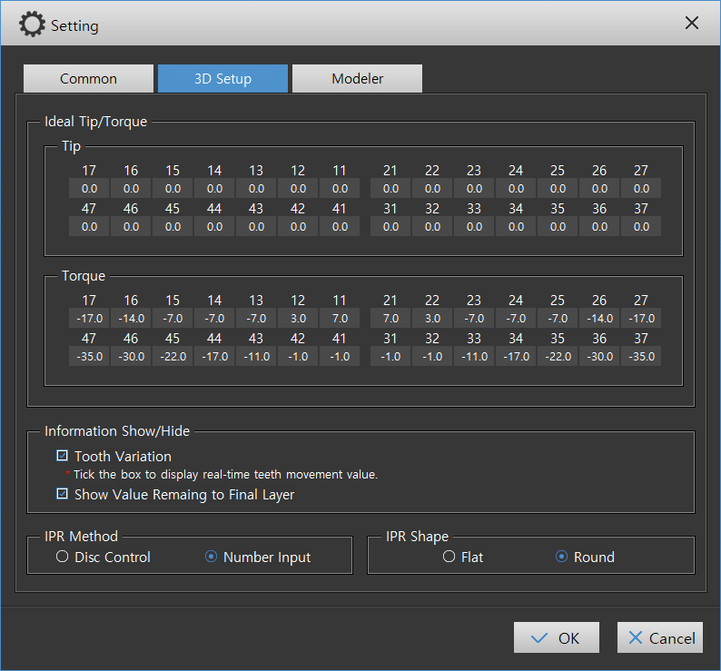Click the Setting gear icon
The height and width of the screenshot is (671, 721).
32,25
